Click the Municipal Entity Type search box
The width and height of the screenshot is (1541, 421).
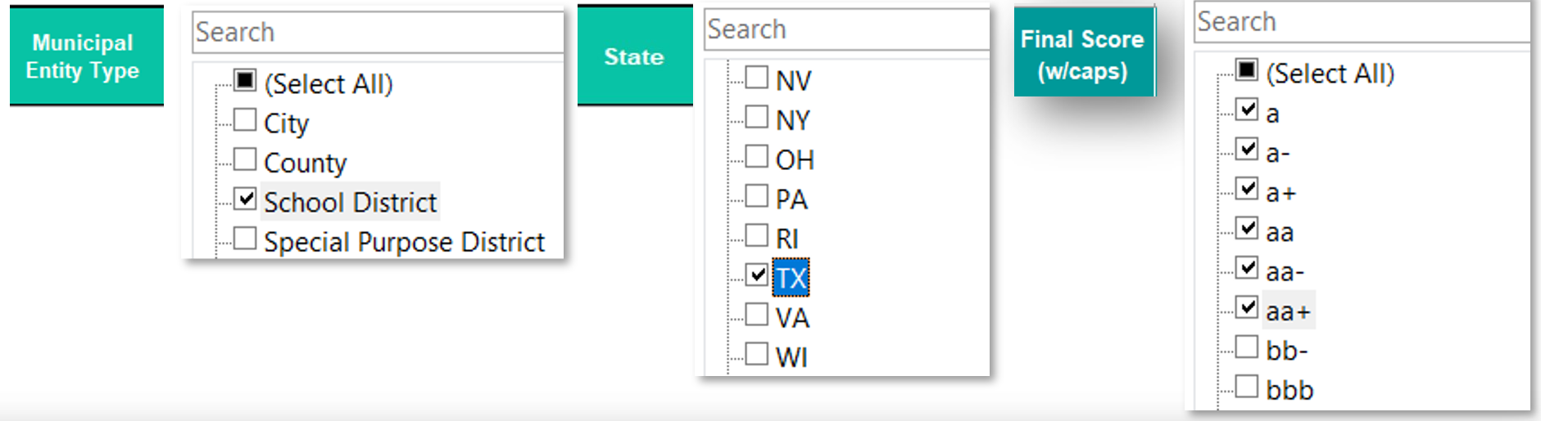coord(378,33)
